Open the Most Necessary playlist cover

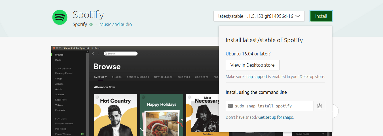tap(202, 115)
